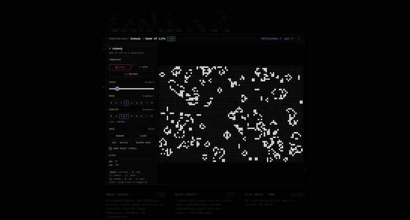Restart the simulation
This screenshot has height=220, width=410.
132,74
